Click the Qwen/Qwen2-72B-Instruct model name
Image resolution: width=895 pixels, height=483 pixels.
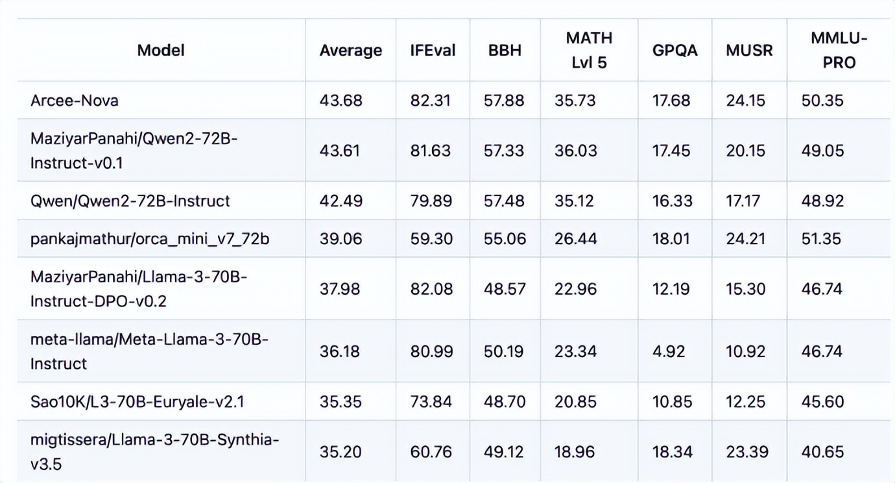coord(130,201)
